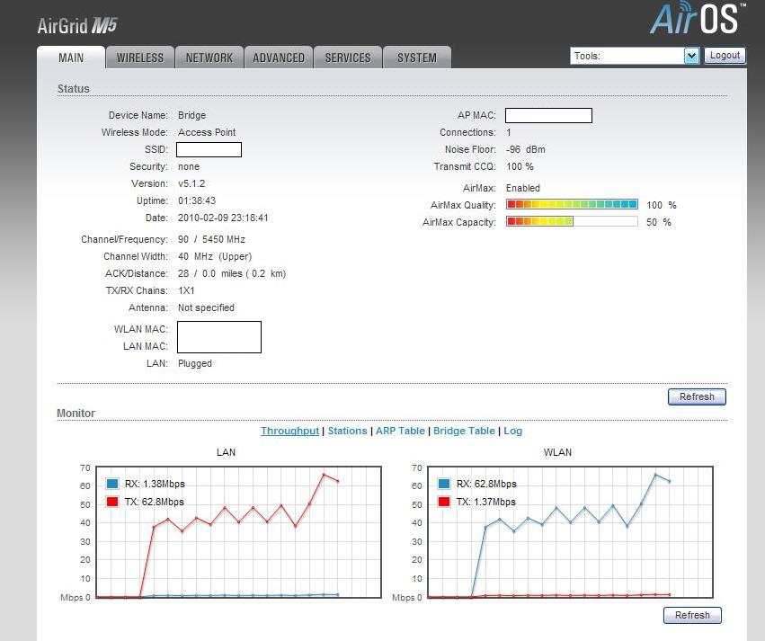Click Date value '2010-02-09 23:18:41'
Screen dimensions: 765x641
coord(223,218)
